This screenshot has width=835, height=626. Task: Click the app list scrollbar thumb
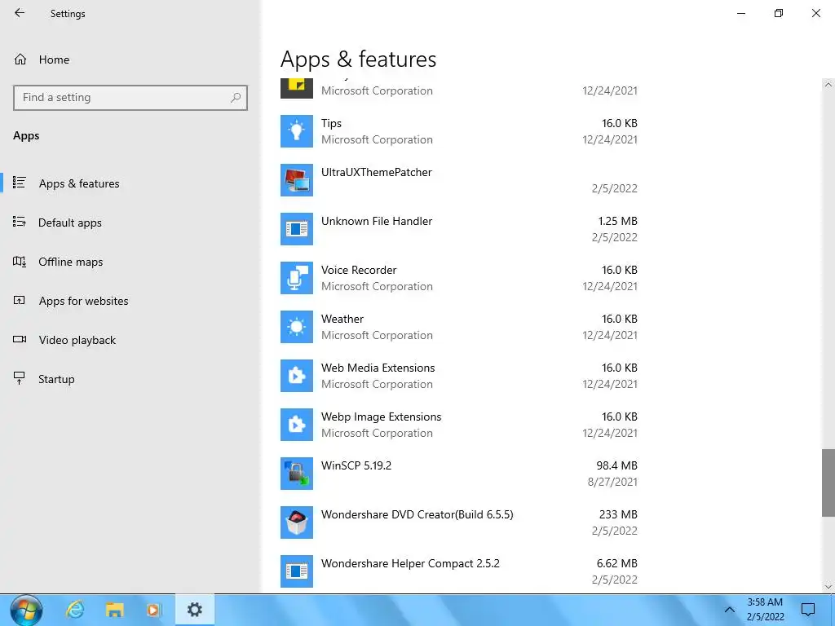[x=828, y=483]
